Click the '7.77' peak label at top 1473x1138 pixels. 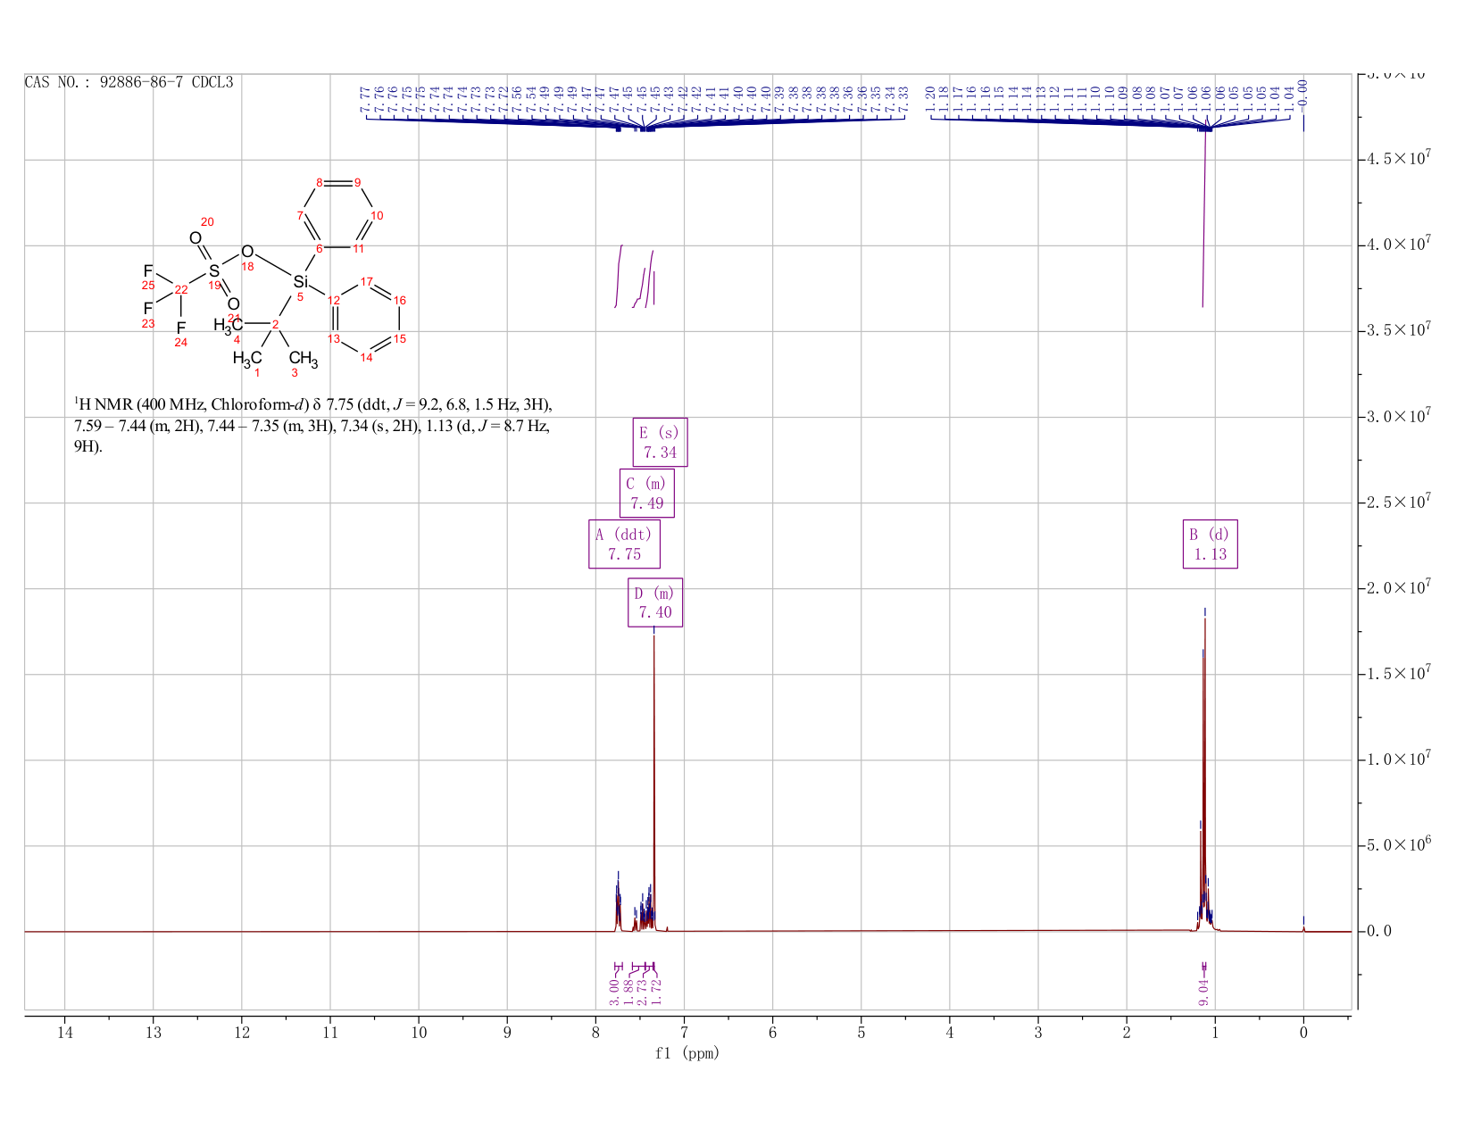pyautogui.click(x=365, y=98)
